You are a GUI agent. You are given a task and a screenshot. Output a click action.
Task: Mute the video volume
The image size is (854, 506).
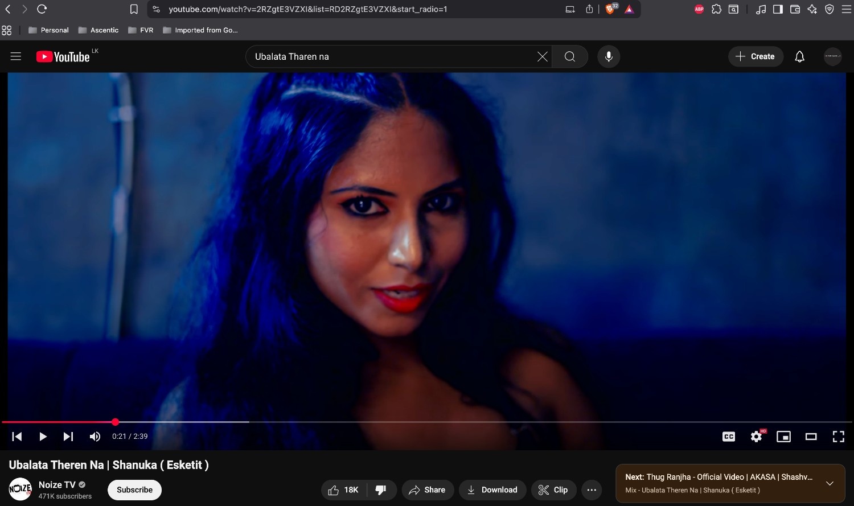tap(95, 437)
